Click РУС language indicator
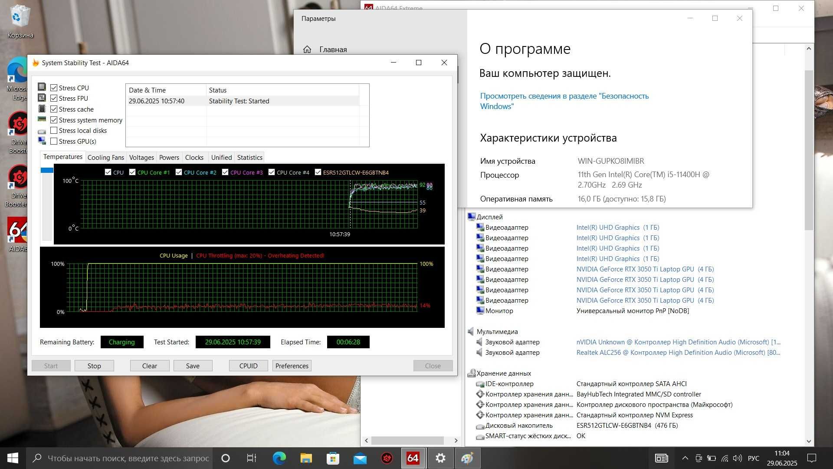This screenshot has width=833, height=469. (x=754, y=458)
